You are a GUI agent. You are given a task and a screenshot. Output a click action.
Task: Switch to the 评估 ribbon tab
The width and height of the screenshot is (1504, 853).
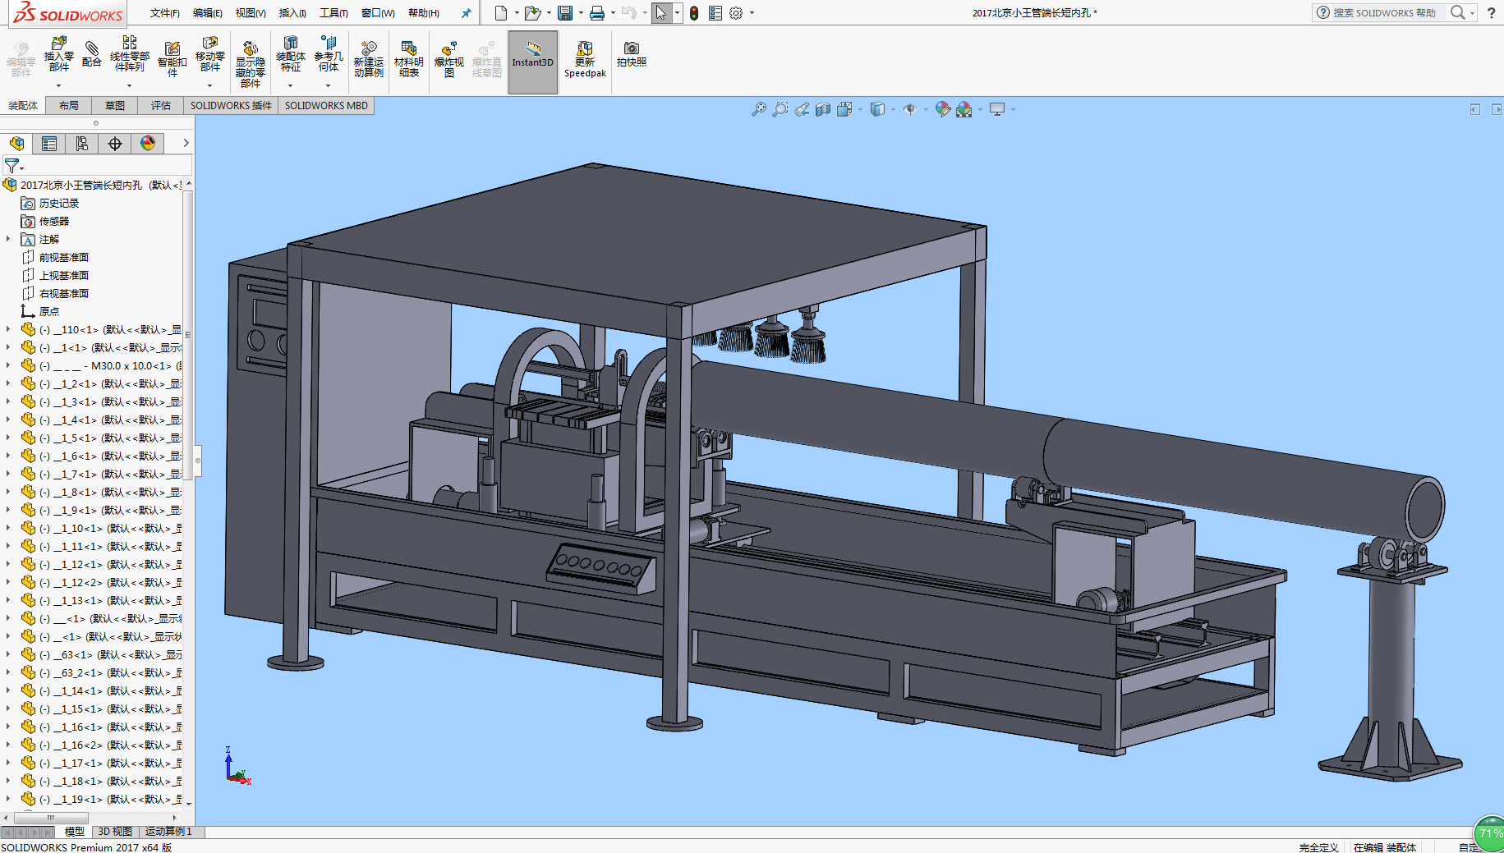pos(160,106)
